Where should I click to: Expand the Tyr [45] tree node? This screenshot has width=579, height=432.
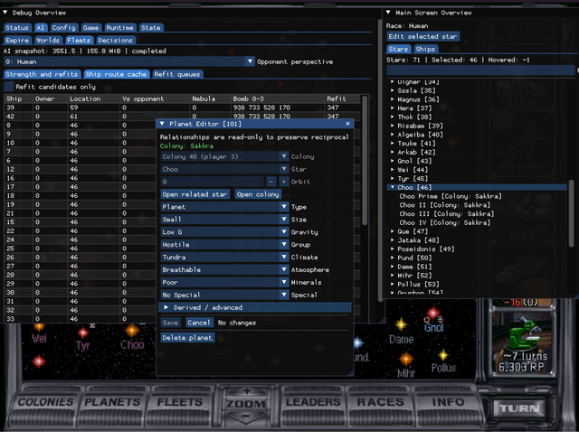click(x=393, y=179)
